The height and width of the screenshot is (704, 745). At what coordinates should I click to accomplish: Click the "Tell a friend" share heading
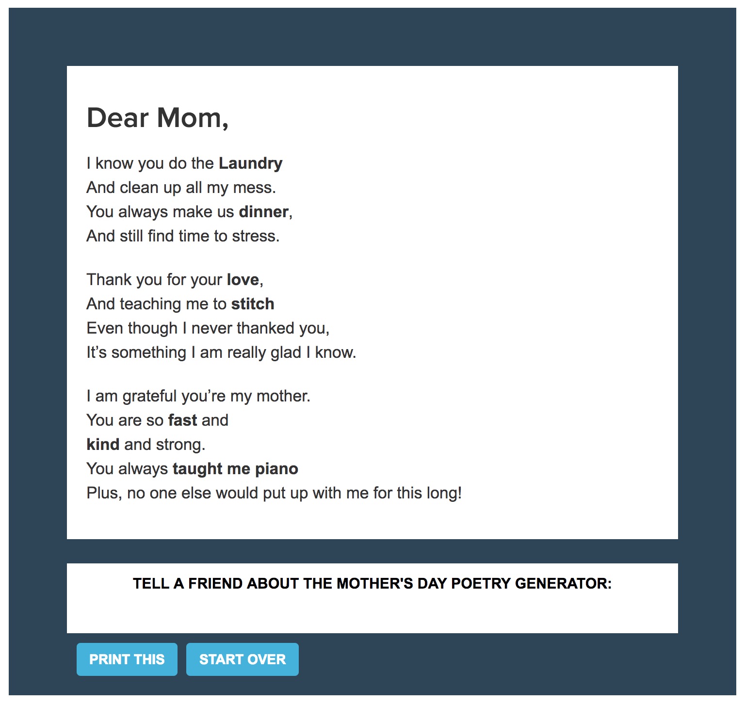[372, 583]
